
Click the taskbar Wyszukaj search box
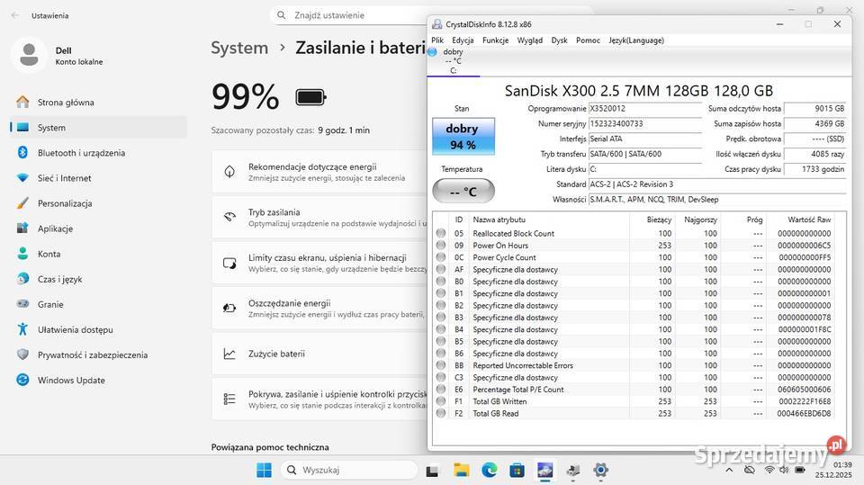349,470
